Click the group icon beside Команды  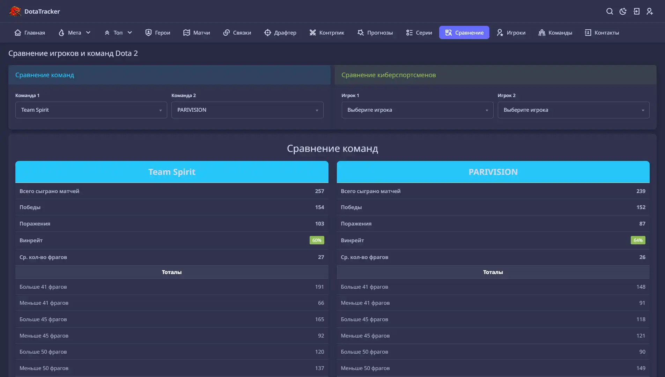(x=542, y=32)
